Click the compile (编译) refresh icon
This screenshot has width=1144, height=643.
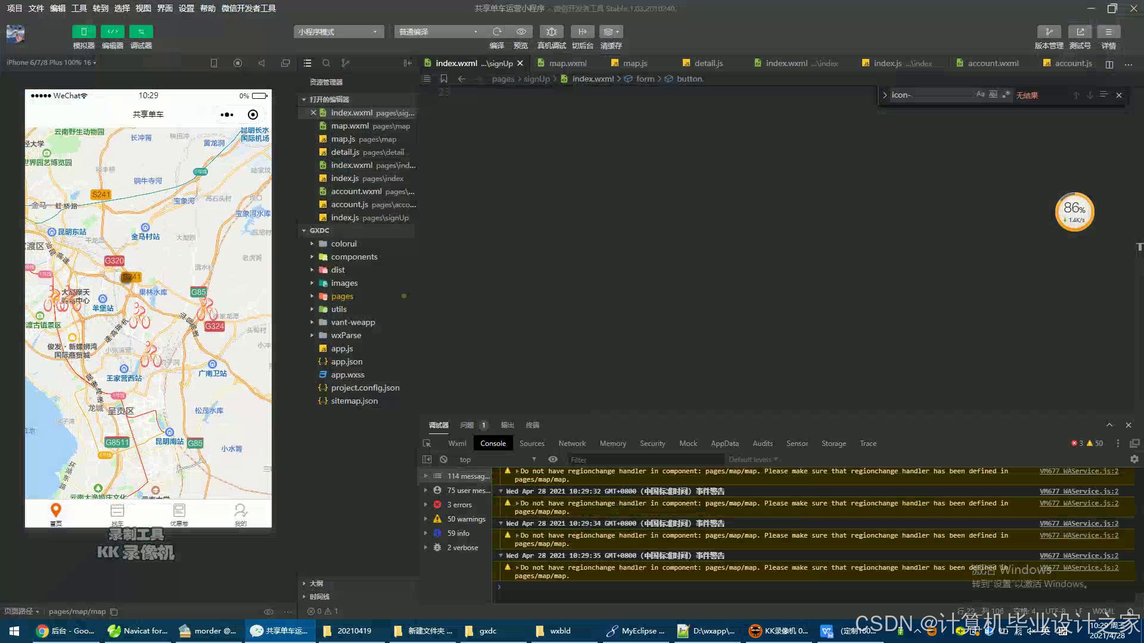pyautogui.click(x=496, y=32)
